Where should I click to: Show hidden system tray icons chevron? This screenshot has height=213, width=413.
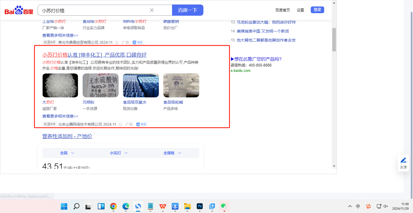(350, 206)
